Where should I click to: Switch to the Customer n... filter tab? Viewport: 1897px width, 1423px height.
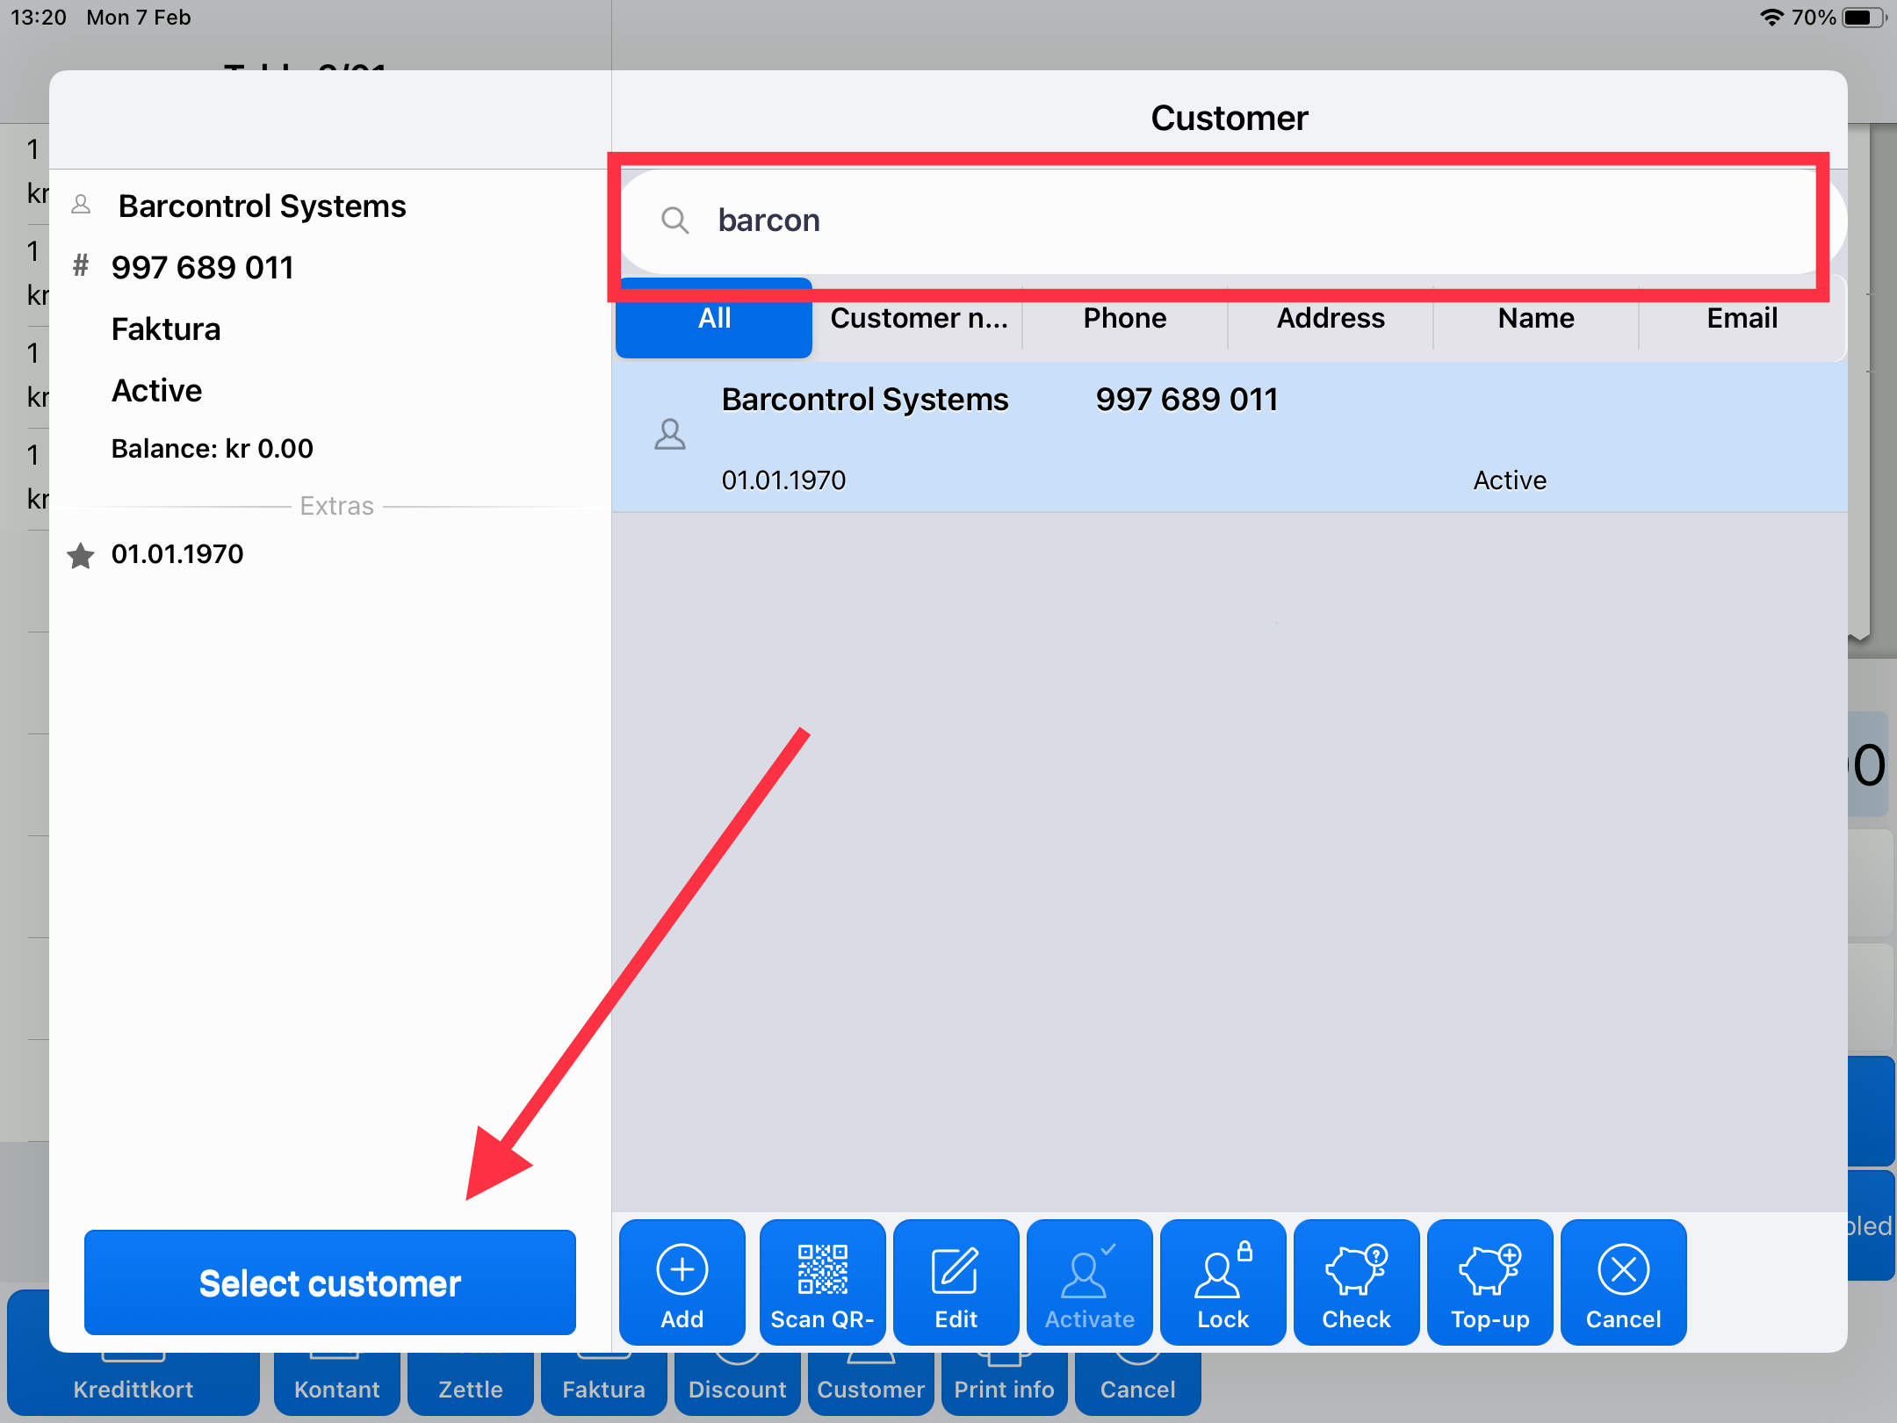click(x=919, y=318)
